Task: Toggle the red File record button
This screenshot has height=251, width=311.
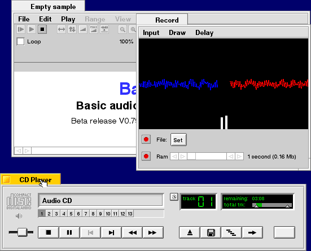Action: 146,139
